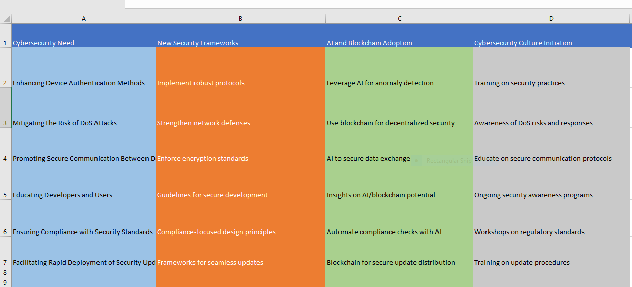632x287 pixels.
Task: Select cell 'Insights on AI/blockchain potential'
Action: pyautogui.click(x=399, y=181)
